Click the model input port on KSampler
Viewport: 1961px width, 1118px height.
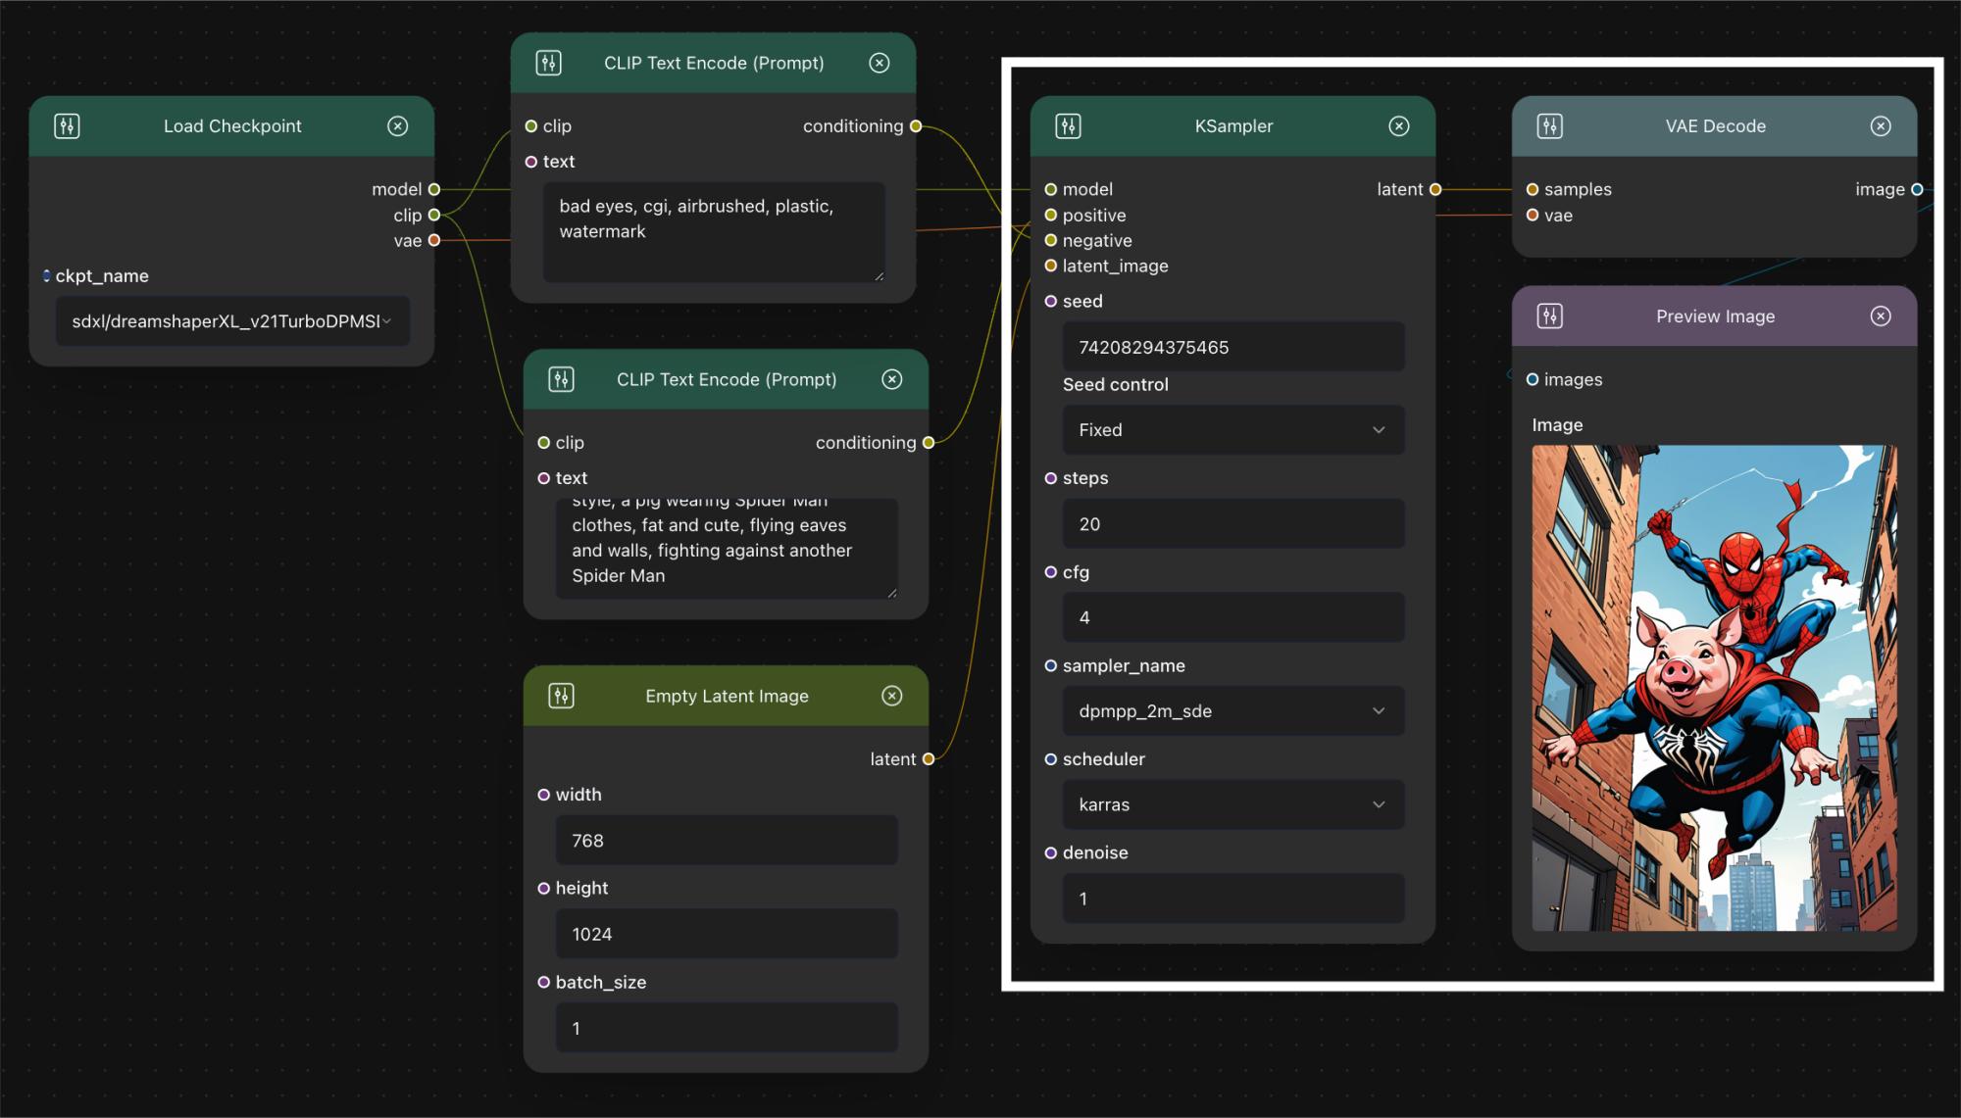pyautogui.click(x=1051, y=189)
